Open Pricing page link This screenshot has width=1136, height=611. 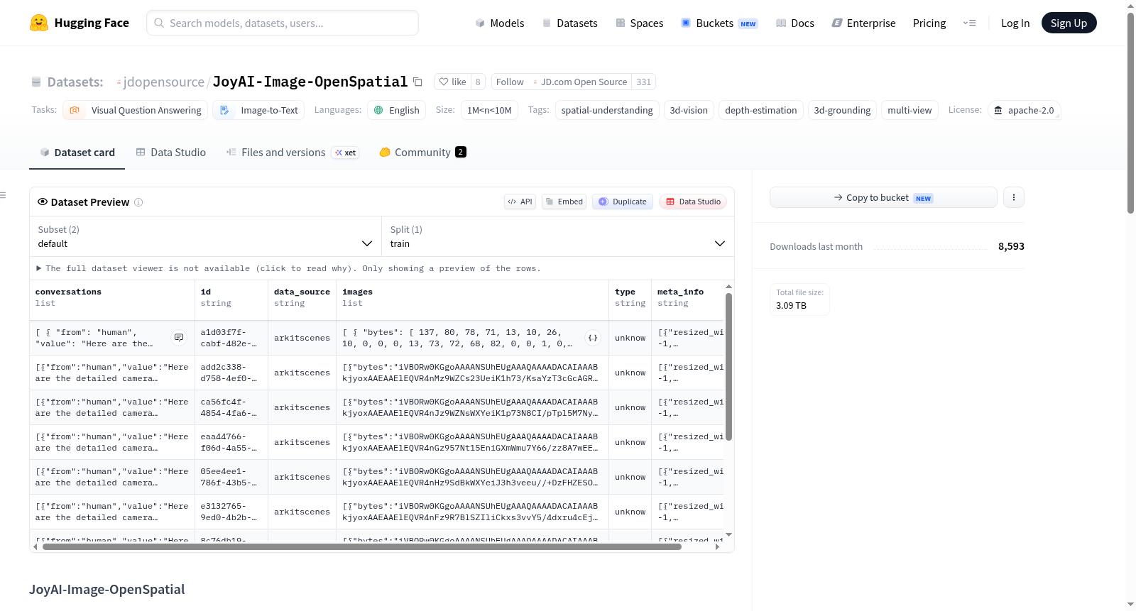(x=929, y=23)
